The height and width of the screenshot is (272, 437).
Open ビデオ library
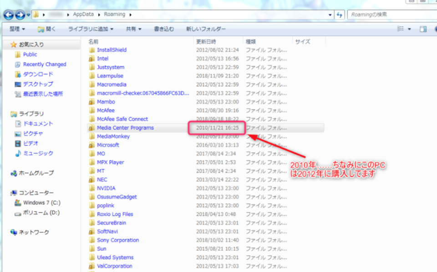tap(30, 143)
